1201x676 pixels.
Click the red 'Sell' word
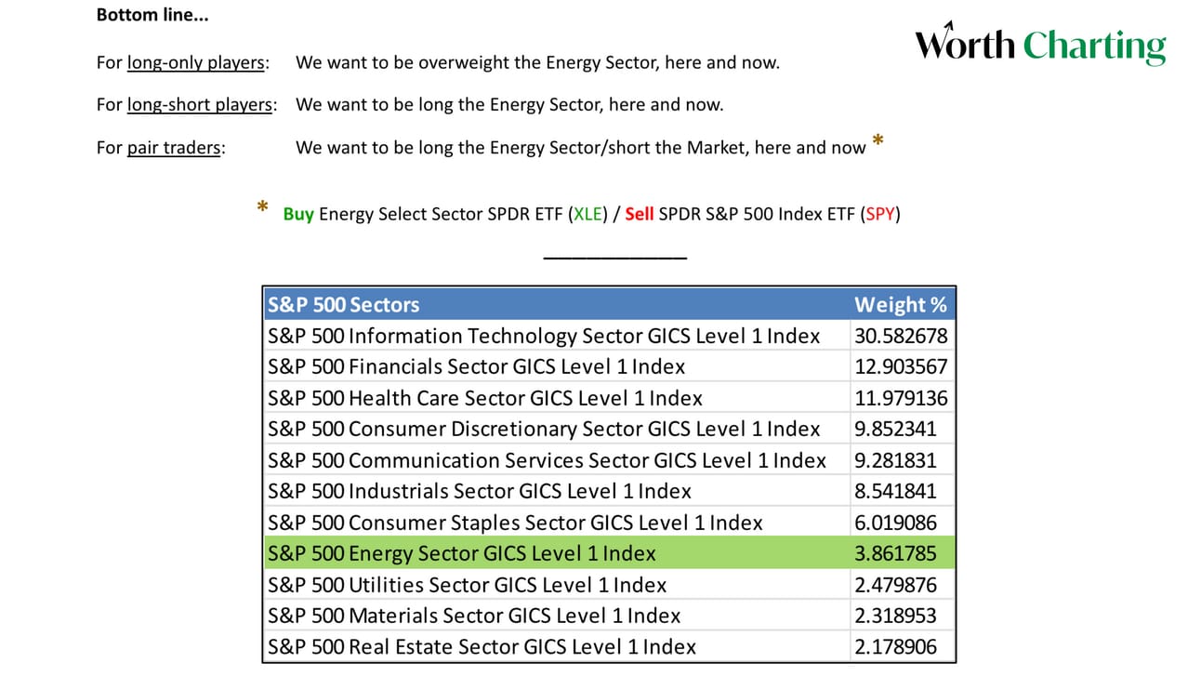tap(640, 214)
